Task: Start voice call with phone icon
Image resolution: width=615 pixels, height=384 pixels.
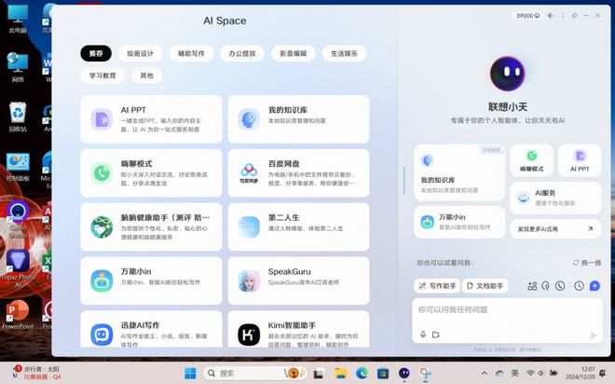Action: pos(560,286)
